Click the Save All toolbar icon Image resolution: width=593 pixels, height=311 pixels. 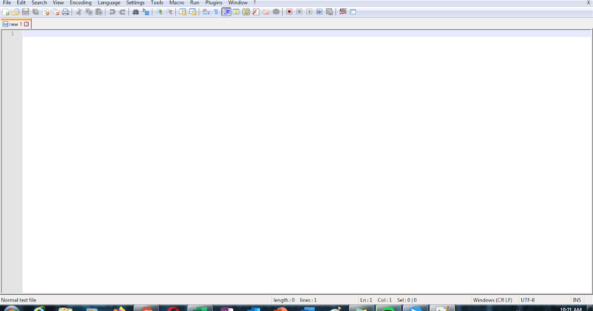click(35, 11)
